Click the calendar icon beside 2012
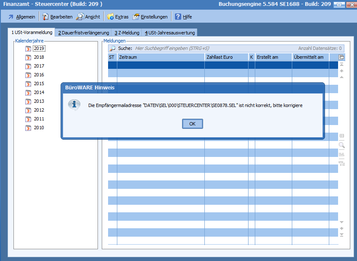Image resolution: width=357 pixels, height=261 pixels. tap(28, 110)
